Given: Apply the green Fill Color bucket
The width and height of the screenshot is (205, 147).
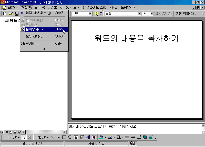Looking at the screenshot, I should coord(101,137).
